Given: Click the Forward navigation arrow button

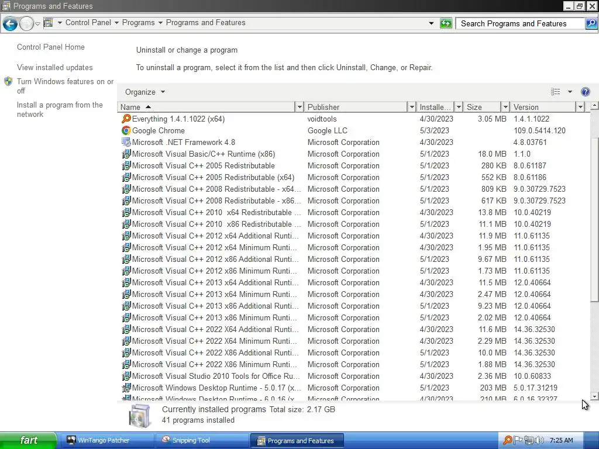Looking at the screenshot, I should click(x=26, y=23).
